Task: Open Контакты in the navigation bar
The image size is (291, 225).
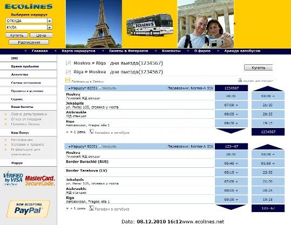Action: pos(171,51)
